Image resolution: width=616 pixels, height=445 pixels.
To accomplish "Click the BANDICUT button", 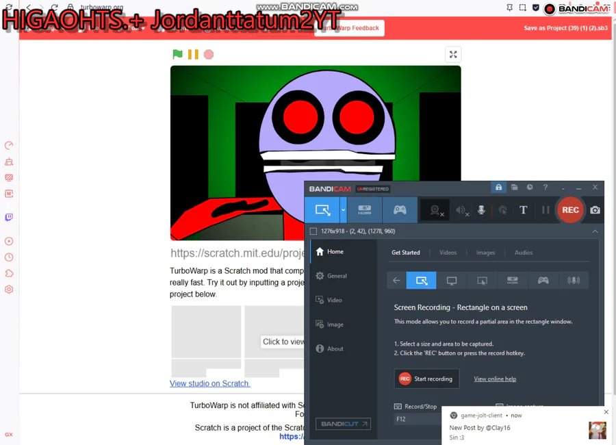I will 344,424.
